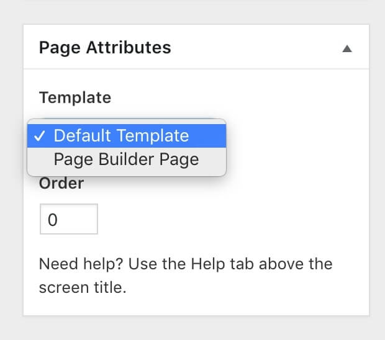Collapse the Page Attributes panel using the triangle
The image size is (385, 340).
(348, 48)
